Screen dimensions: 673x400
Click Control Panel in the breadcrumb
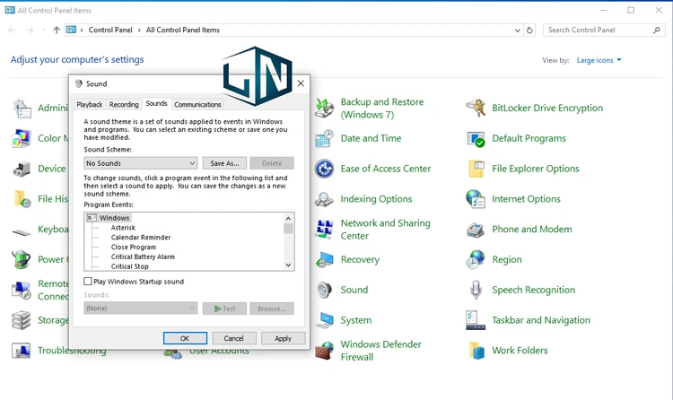(x=110, y=30)
